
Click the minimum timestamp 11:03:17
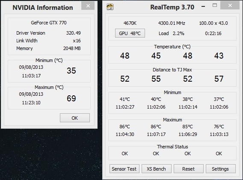coord(31,76)
